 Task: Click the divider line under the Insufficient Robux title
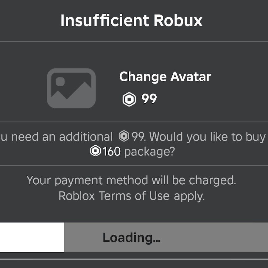pos(134,41)
